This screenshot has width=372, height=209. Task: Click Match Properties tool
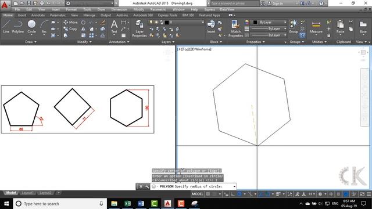pyautogui.click(x=235, y=28)
